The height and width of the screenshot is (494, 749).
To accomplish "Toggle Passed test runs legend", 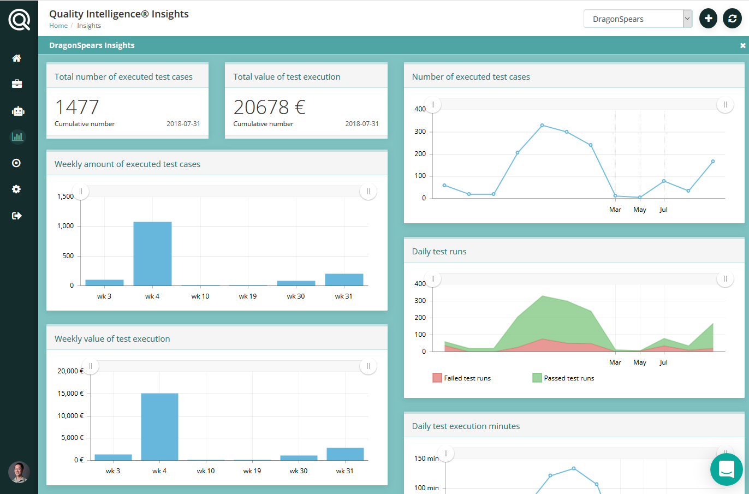I will click(x=563, y=378).
